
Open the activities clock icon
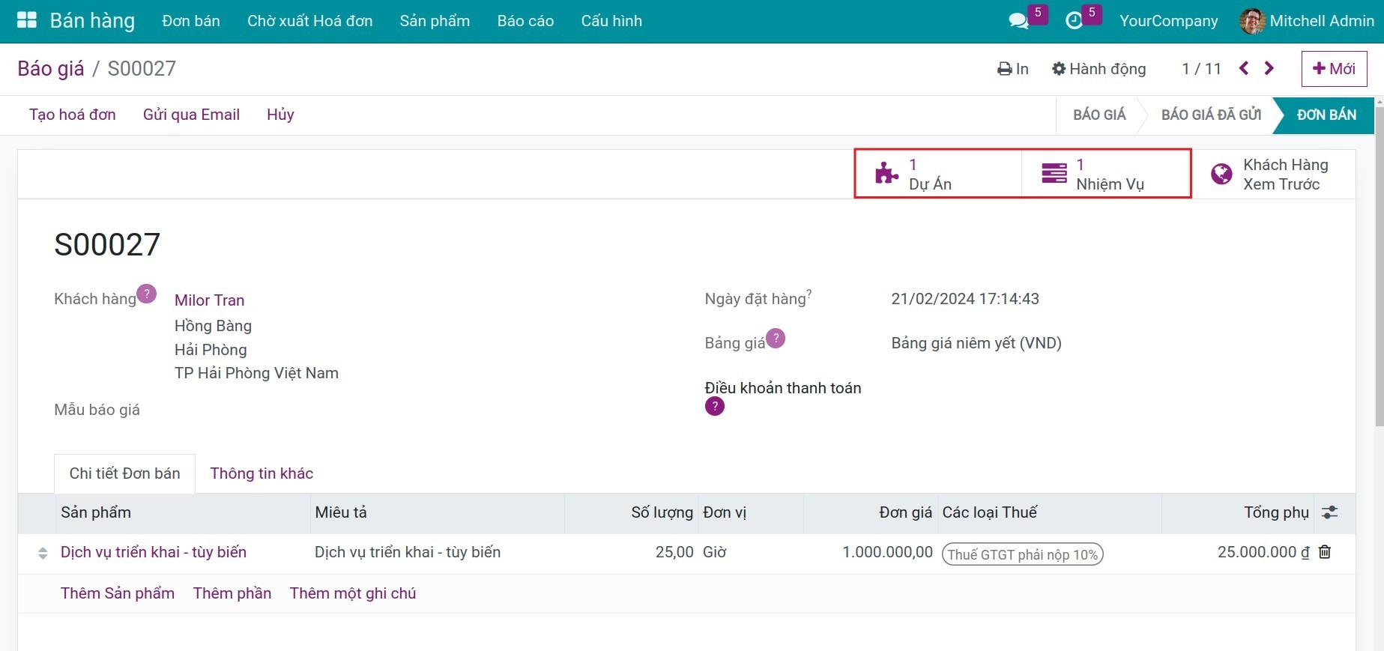click(1074, 21)
